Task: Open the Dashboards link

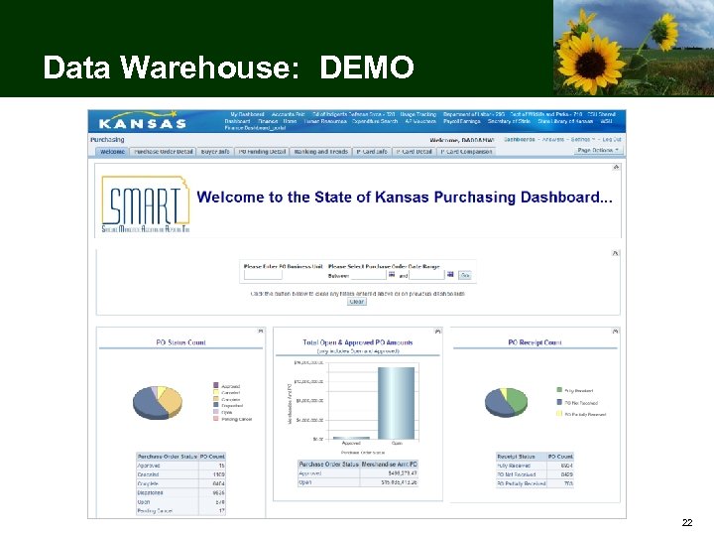Action: coord(520,140)
